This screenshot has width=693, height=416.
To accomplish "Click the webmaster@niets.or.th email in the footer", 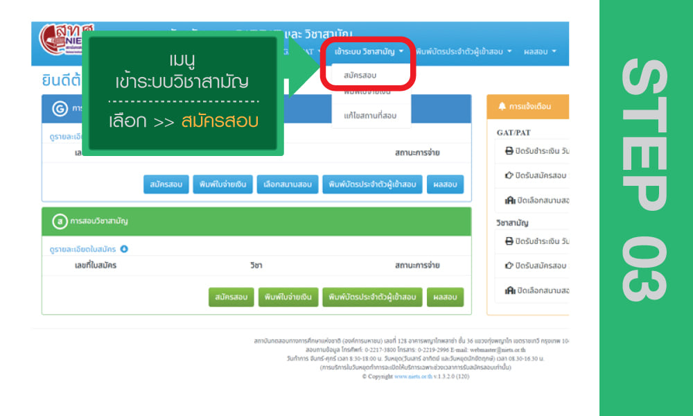I will [498, 349].
